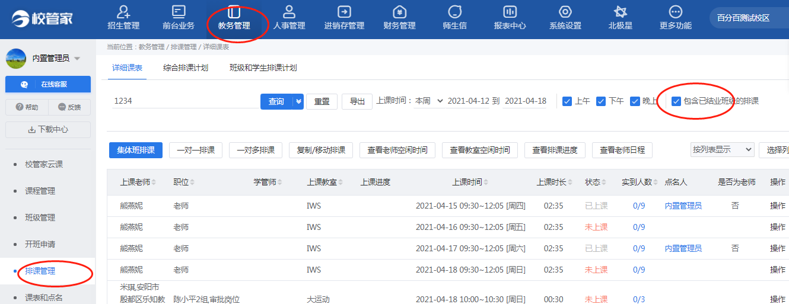Open the 更多功能 ellipsis icon
This screenshot has width=789, height=304.
675,11
